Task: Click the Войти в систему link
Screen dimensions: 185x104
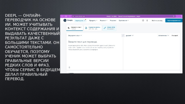Action: [x=157, y=21]
